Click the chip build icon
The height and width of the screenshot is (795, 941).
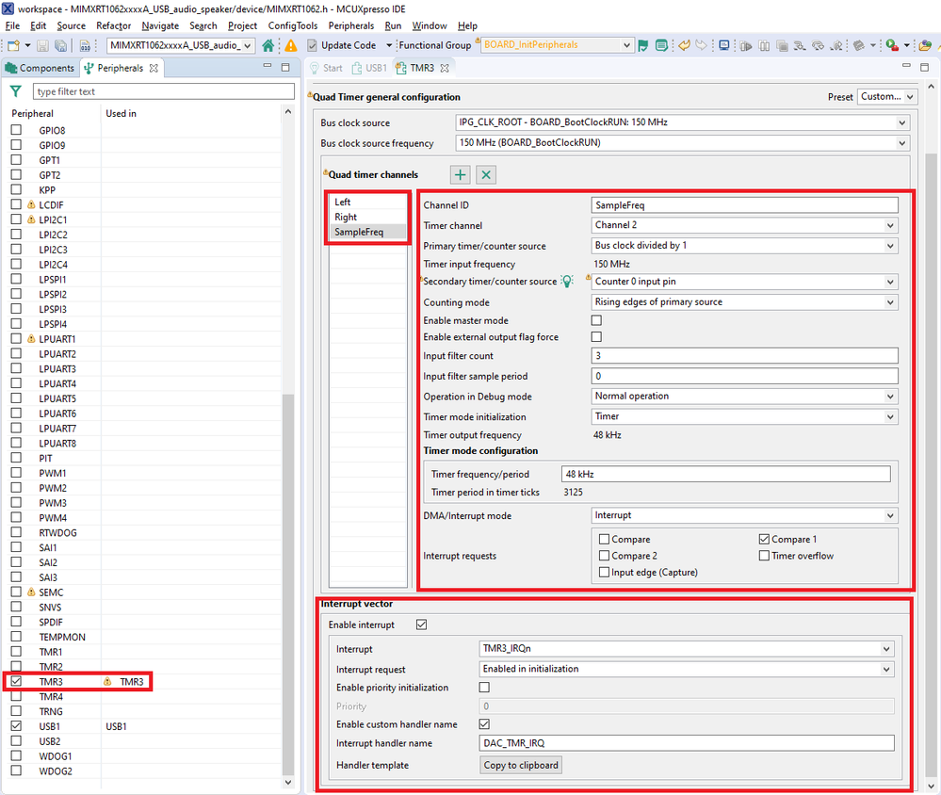click(x=859, y=45)
